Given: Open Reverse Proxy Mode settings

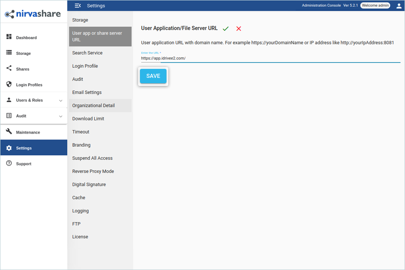Looking at the screenshot, I should tap(100, 171).
